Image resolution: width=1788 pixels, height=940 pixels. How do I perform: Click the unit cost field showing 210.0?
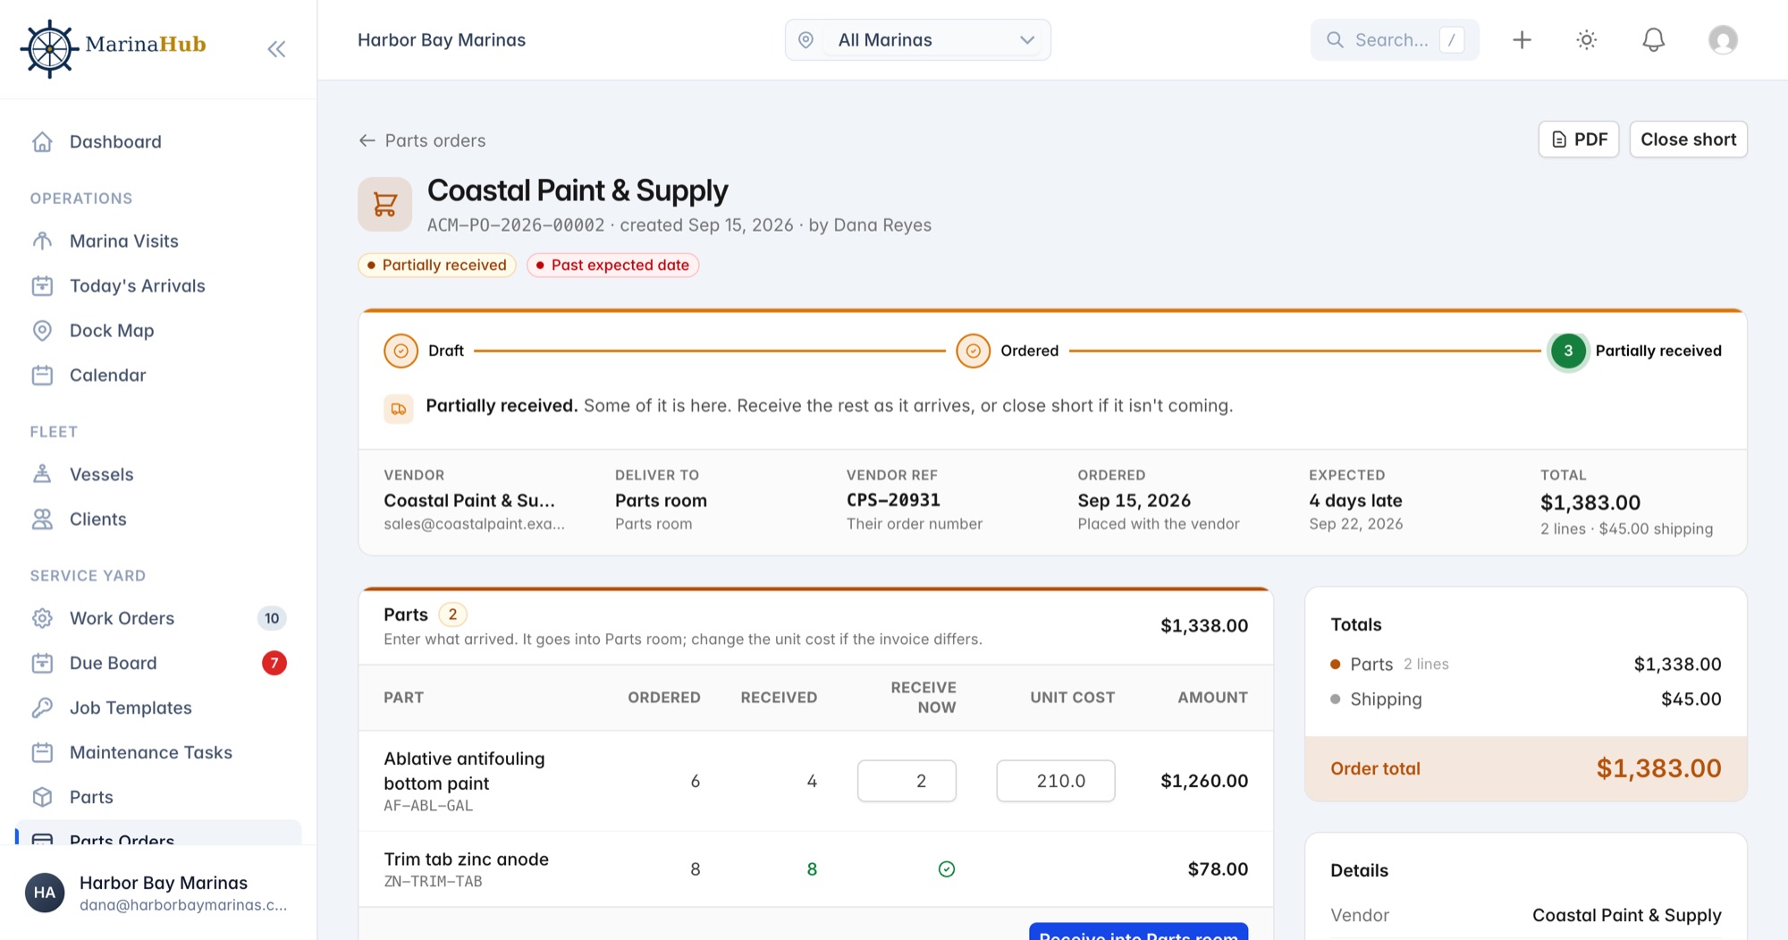1055,781
